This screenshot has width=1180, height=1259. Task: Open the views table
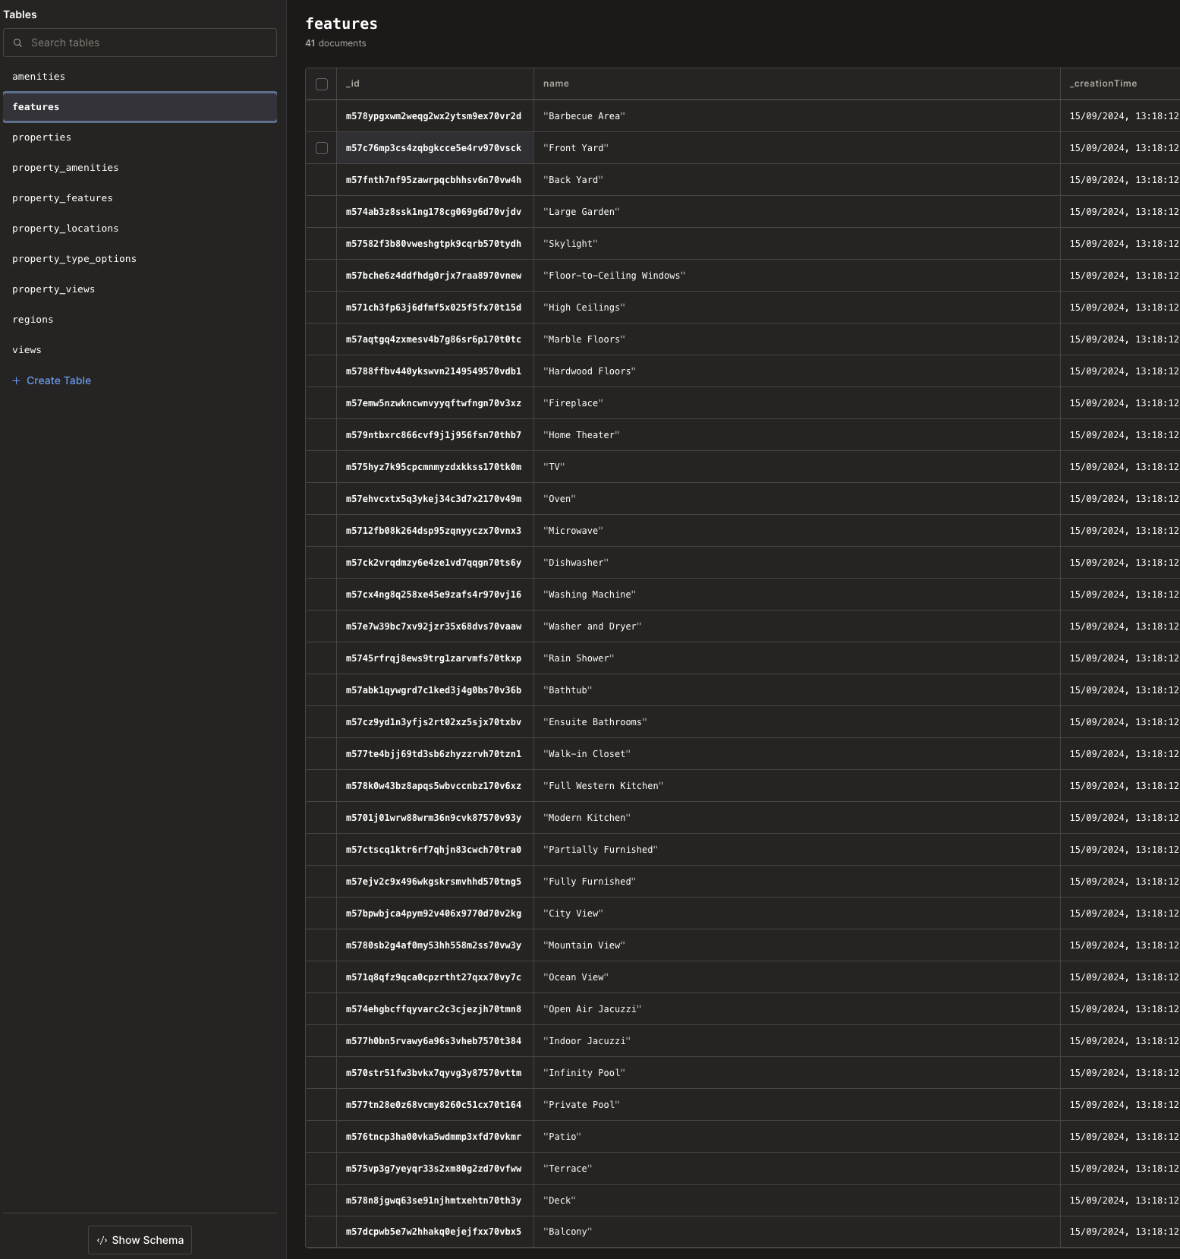140,350
